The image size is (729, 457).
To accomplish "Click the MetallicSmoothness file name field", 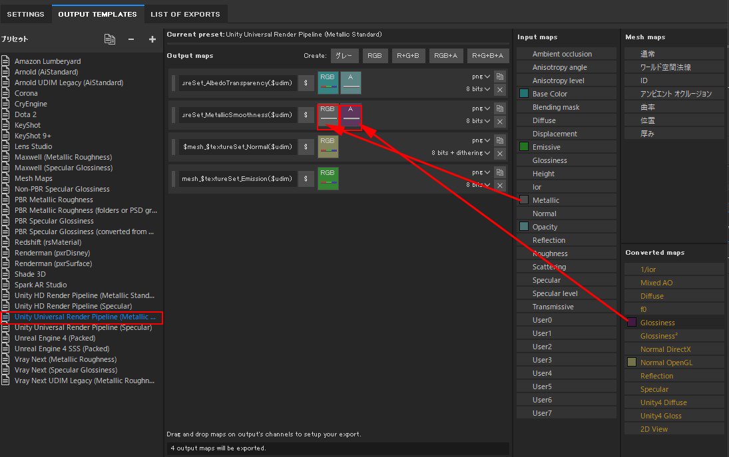I will (x=237, y=115).
